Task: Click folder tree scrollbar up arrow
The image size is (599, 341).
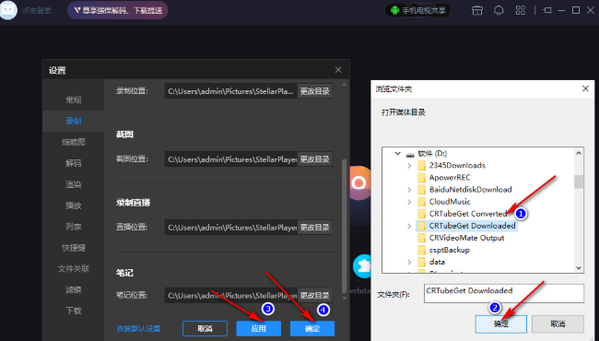Action: [x=579, y=153]
